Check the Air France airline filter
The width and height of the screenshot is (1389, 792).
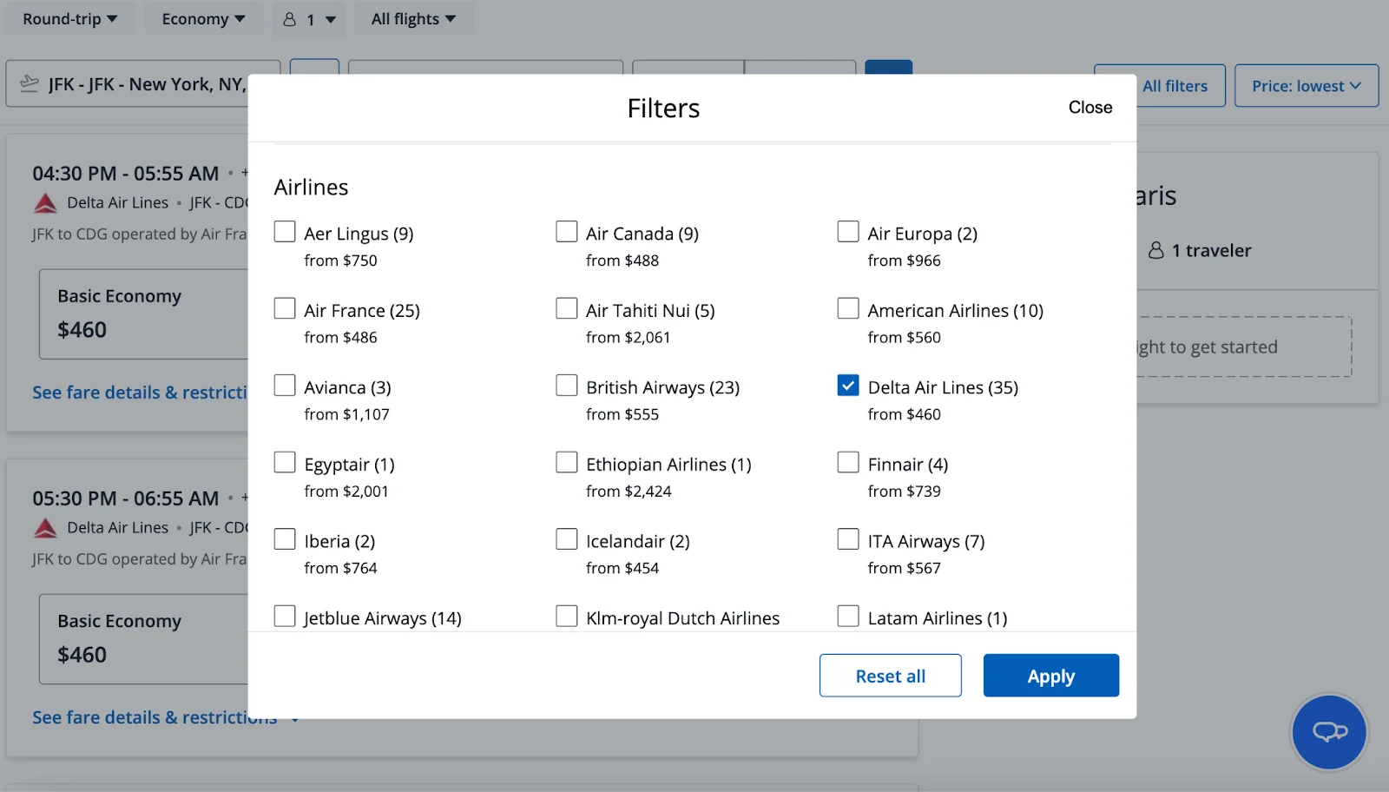coord(285,308)
